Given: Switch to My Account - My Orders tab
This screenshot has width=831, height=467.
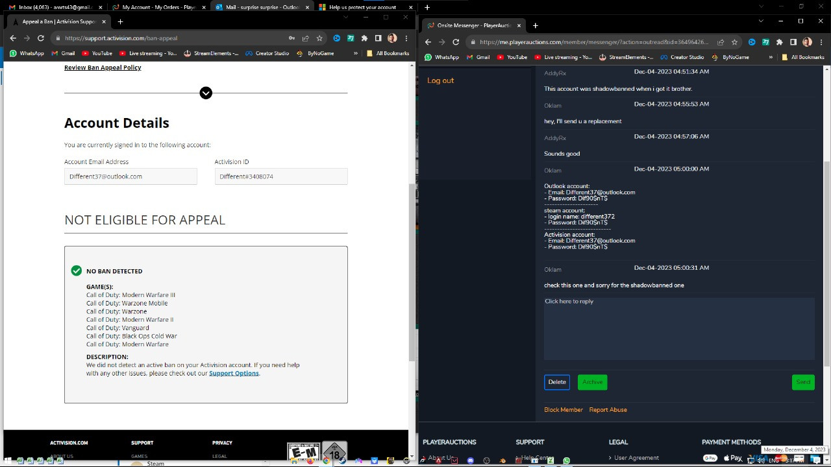Looking at the screenshot, I should tap(158, 7).
